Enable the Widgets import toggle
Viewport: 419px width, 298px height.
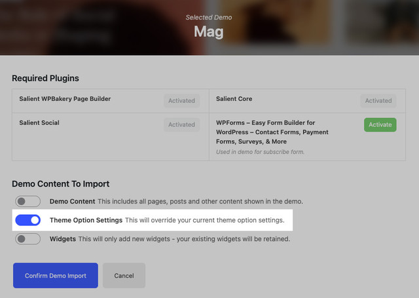pyautogui.click(x=27, y=238)
